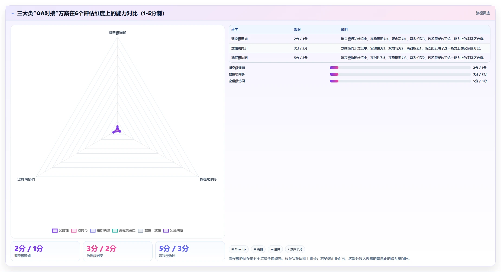This screenshot has width=501, height=272.
Task: Click the 流程级协同 progress row label
Action: coord(237,81)
